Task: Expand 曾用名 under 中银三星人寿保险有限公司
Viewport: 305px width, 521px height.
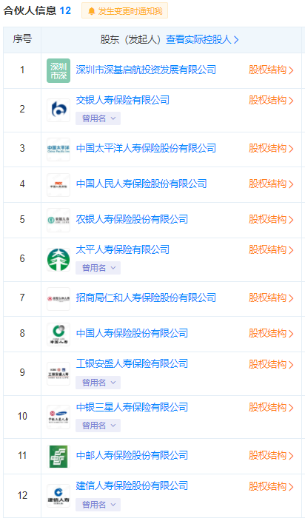Action: [98, 426]
